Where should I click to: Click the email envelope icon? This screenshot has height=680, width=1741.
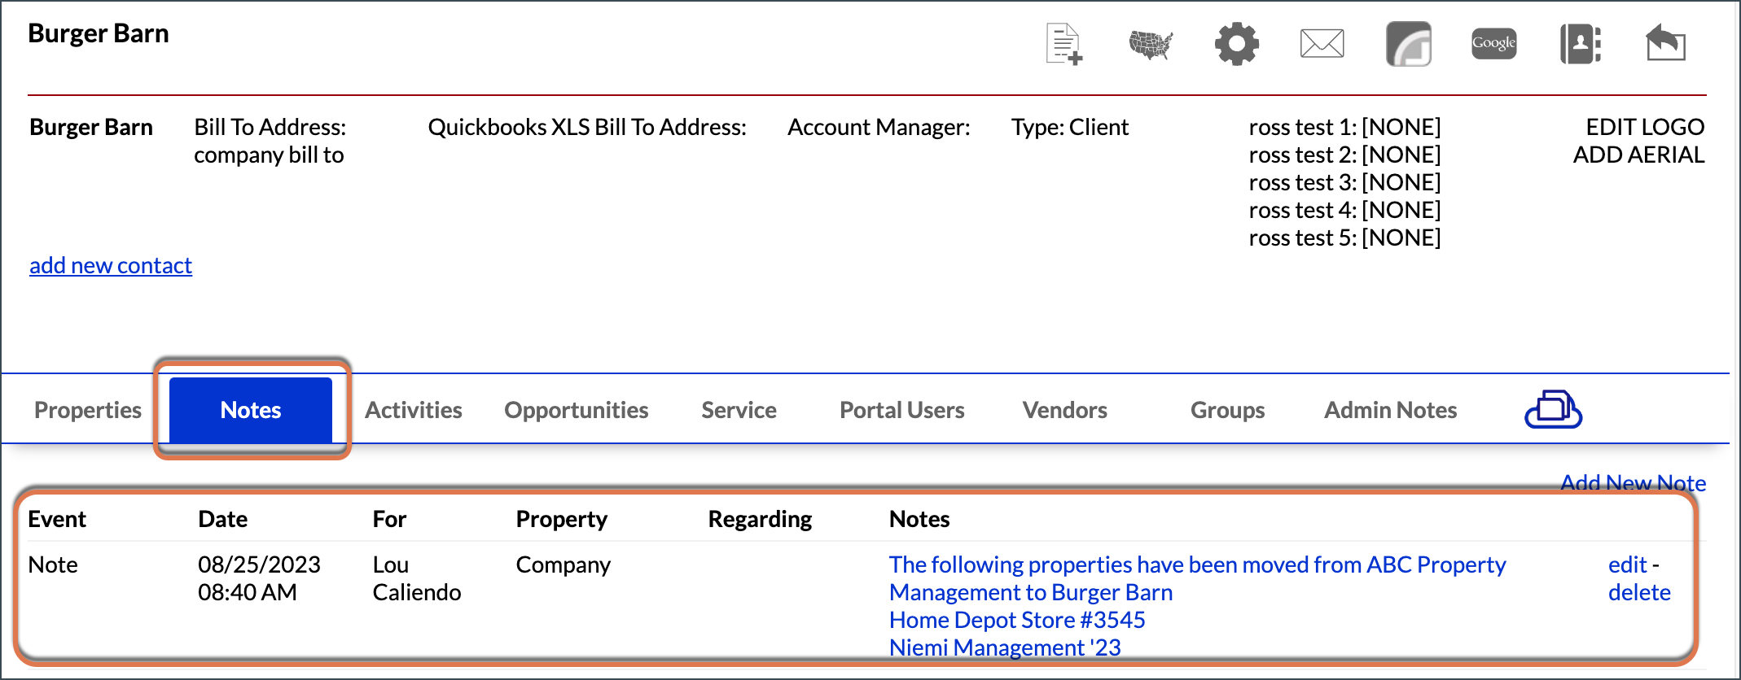[1322, 44]
